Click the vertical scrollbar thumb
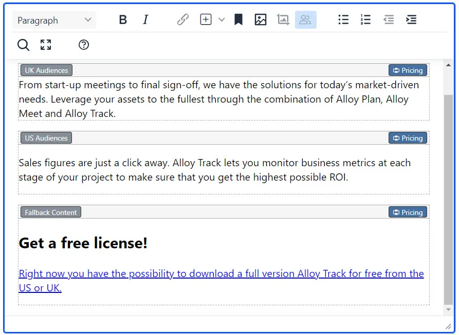This screenshot has width=459, height=335. click(x=448, y=200)
